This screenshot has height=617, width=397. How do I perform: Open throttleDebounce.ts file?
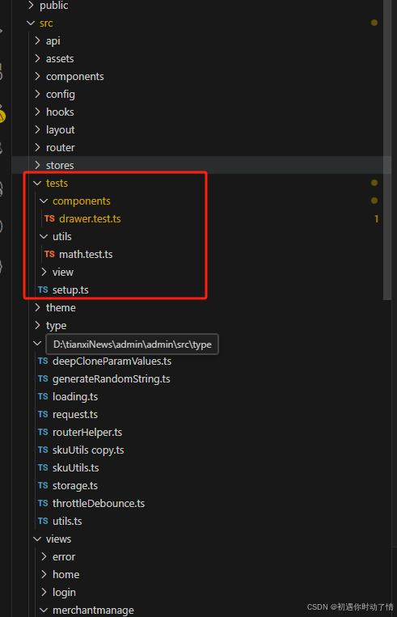(x=99, y=503)
